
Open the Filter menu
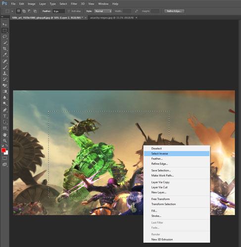point(74,4)
